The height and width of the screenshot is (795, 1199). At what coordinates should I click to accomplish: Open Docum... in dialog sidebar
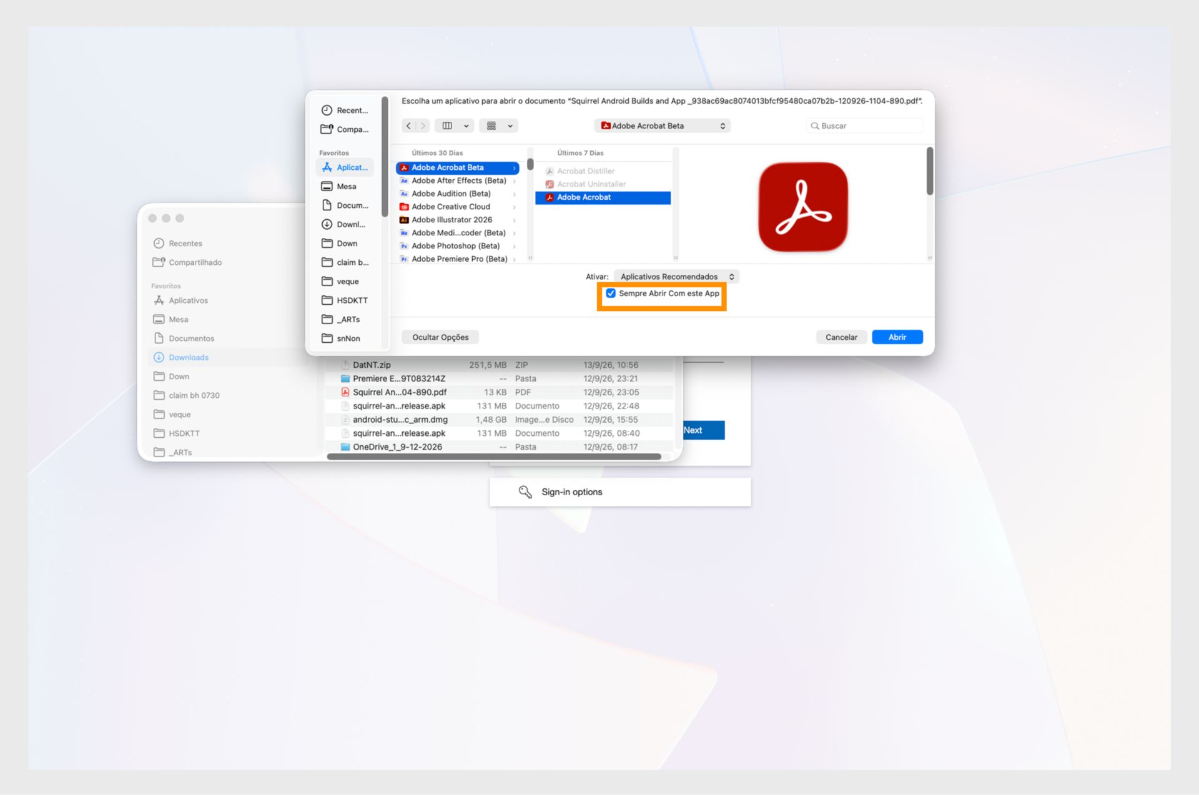[x=345, y=205]
